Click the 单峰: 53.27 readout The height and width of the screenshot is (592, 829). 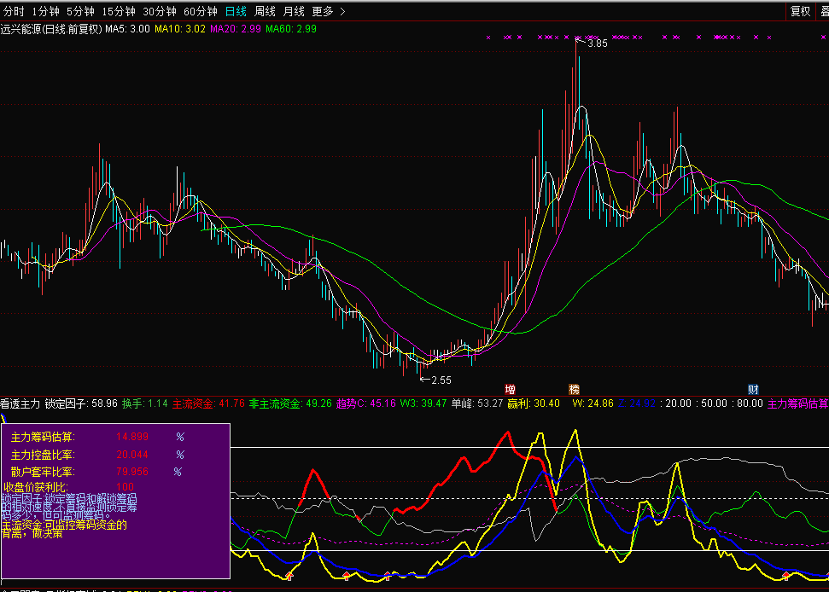[x=477, y=404]
